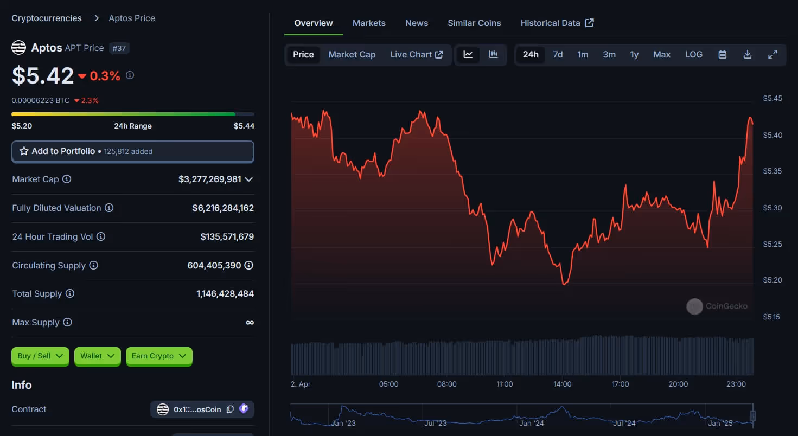Click Total Supply info icon
Image resolution: width=798 pixels, height=436 pixels.
70,293
